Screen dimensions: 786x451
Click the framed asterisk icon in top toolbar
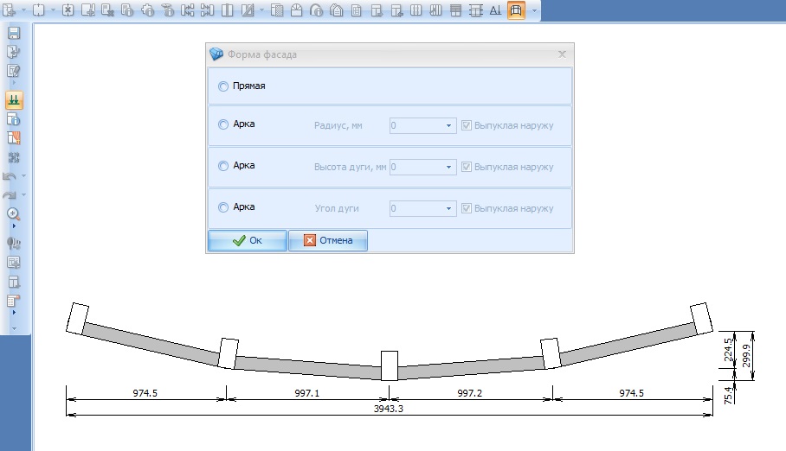(x=68, y=10)
